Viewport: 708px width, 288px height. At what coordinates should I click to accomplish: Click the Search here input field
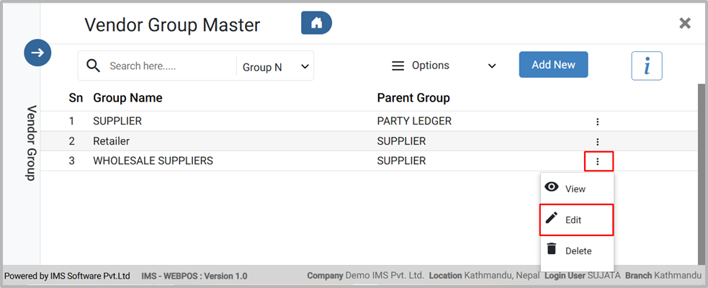click(x=169, y=66)
